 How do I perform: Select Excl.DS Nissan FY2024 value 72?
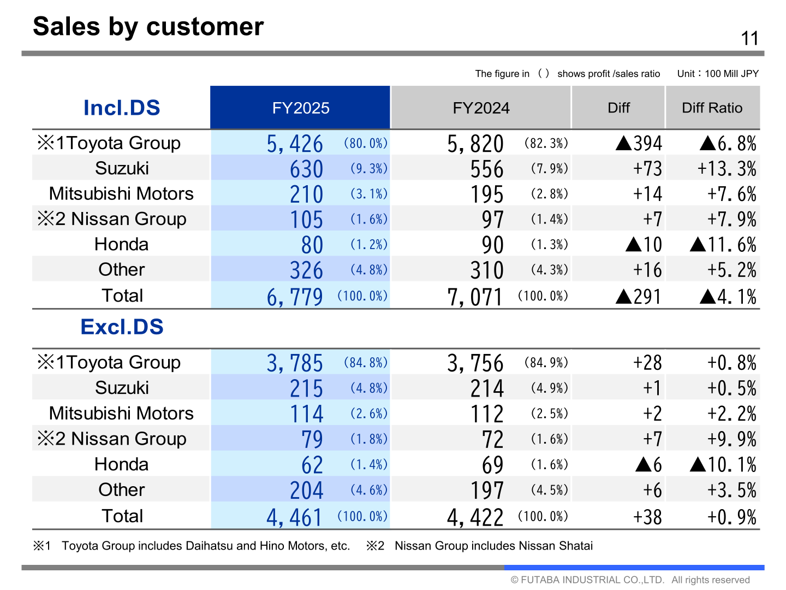(492, 439)
